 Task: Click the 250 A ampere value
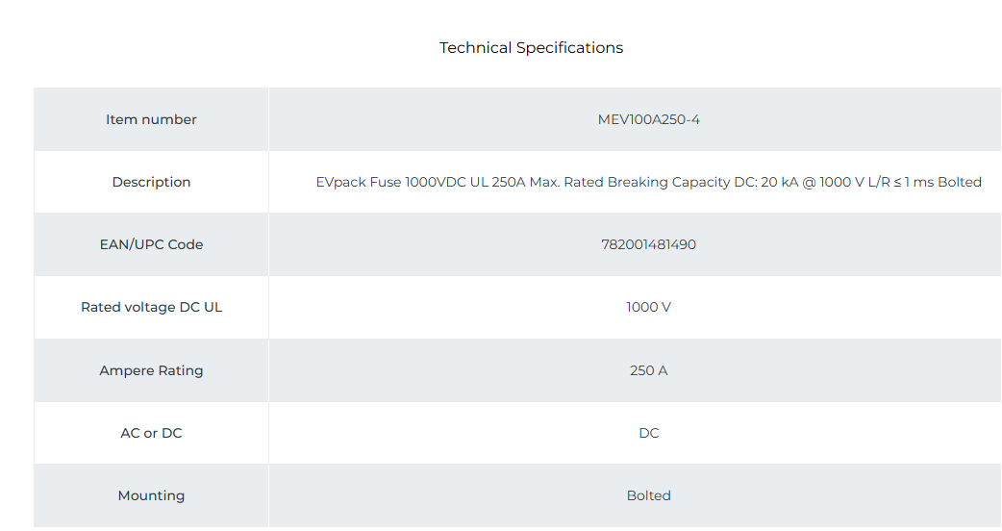[x=648, y=370]
